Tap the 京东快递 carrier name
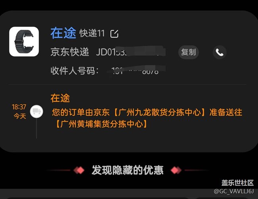 (69, 52)
